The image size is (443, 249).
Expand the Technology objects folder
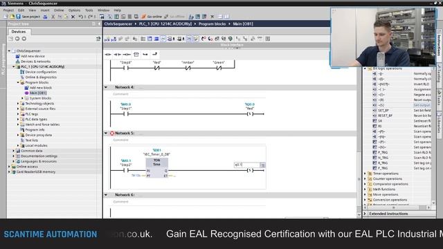tap(18, 104)
